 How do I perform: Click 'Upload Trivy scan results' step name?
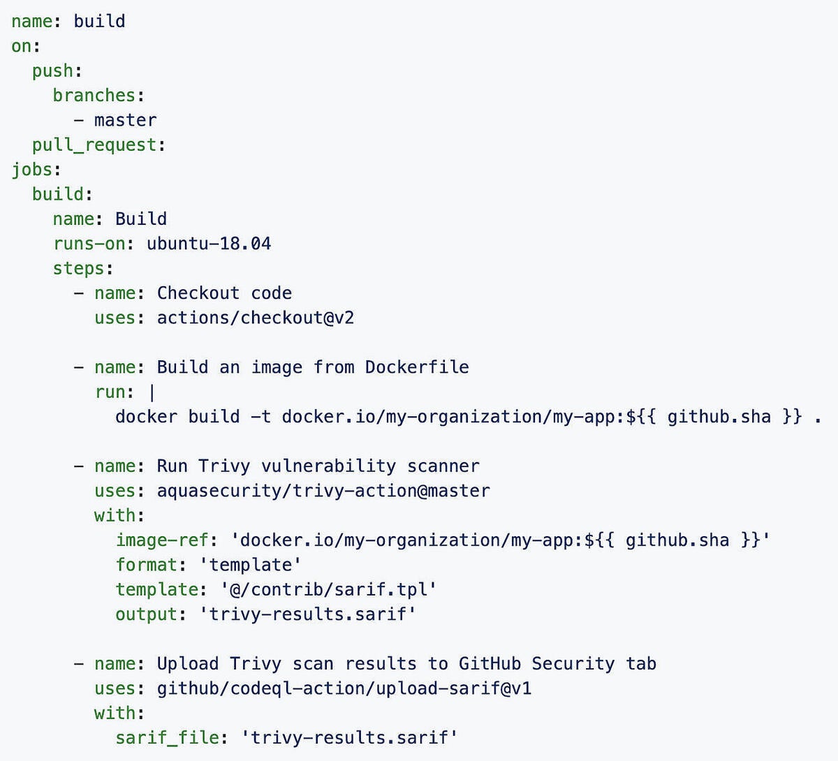406,663
